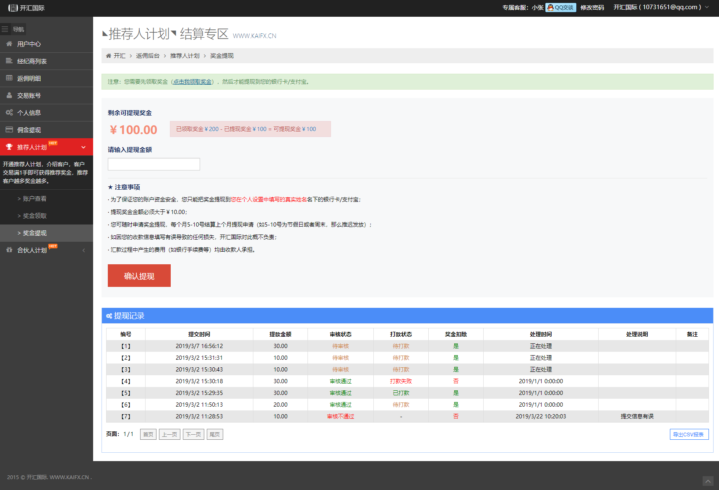Click breadcrumb item 奖金提现
Viewport: 719px width, 490px height.
222,56
